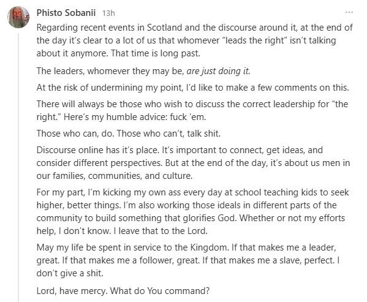The height and width of the screenshot is (302, 367).
Task: Click the italic text "are just doing it"
Action: point(218,71)
